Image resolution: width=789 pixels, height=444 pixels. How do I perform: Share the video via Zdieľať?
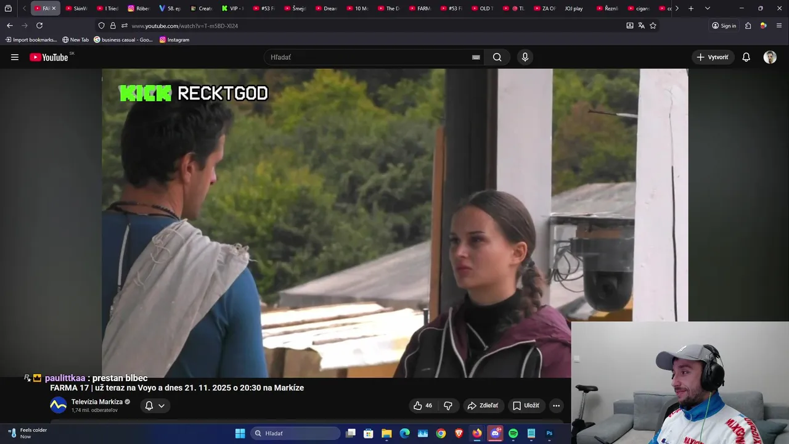click(x=483, y=406)
